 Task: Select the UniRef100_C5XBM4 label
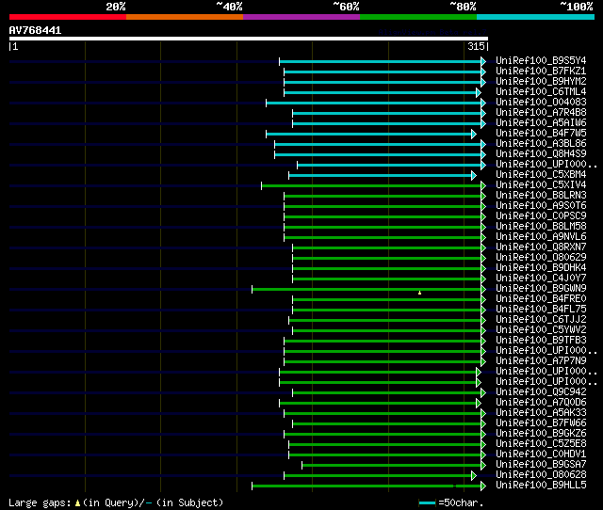click(x=541, y=175)
